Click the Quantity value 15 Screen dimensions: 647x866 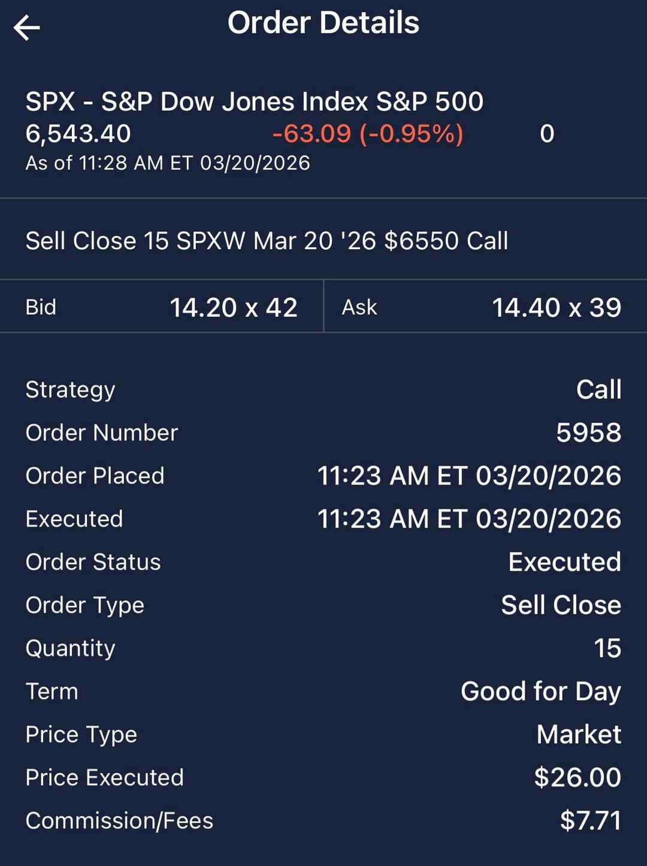click(x=607, y=648)
